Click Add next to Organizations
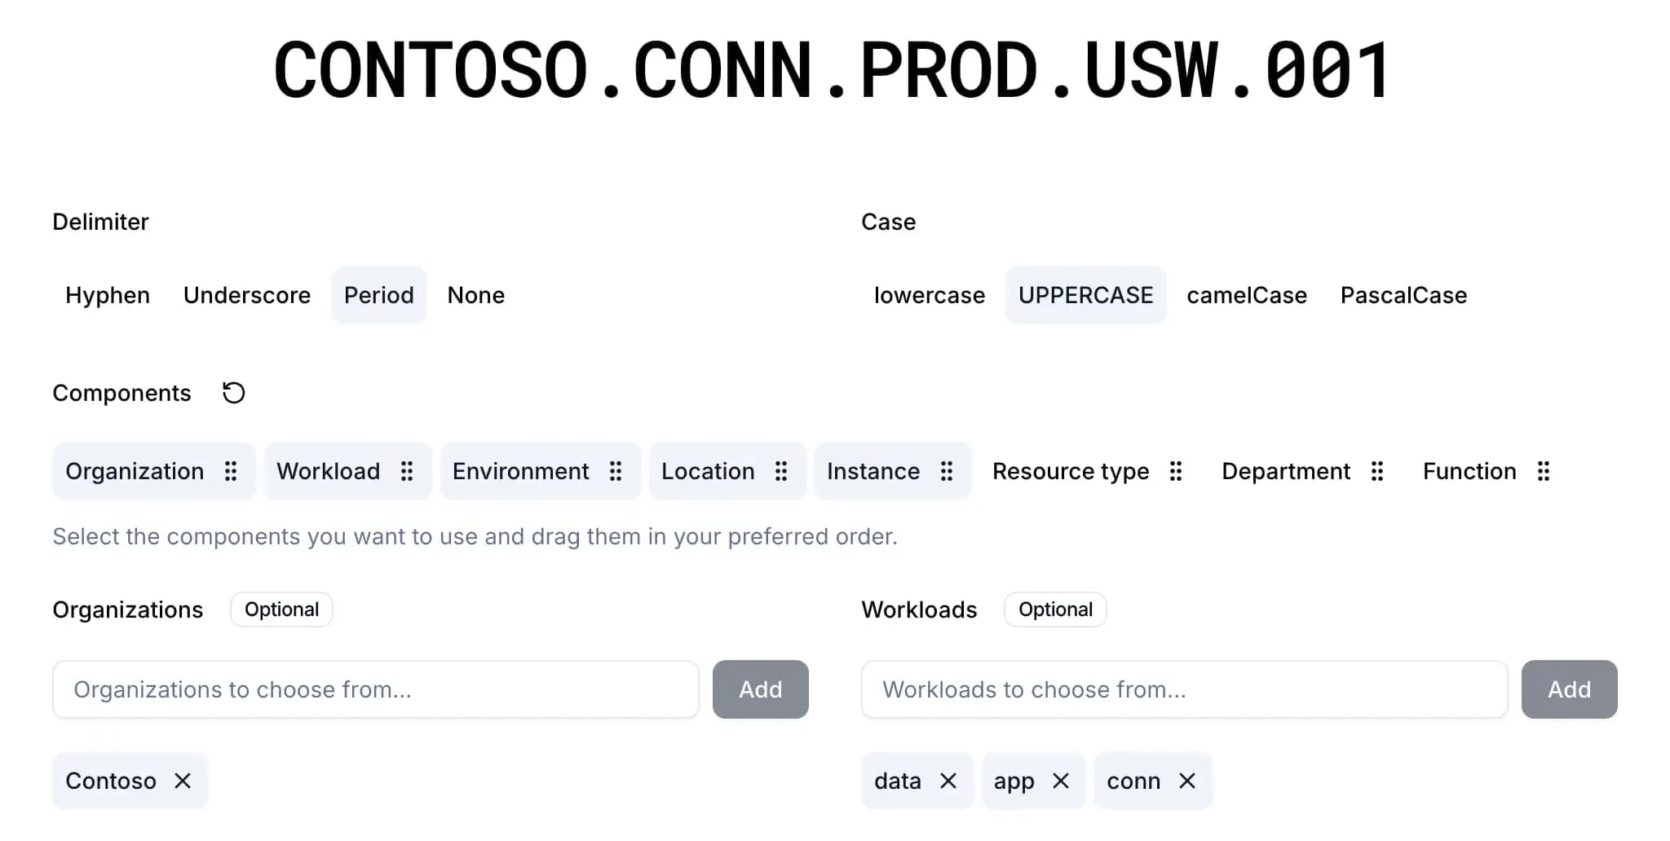 pyautogui.click(x=759, y=689)
